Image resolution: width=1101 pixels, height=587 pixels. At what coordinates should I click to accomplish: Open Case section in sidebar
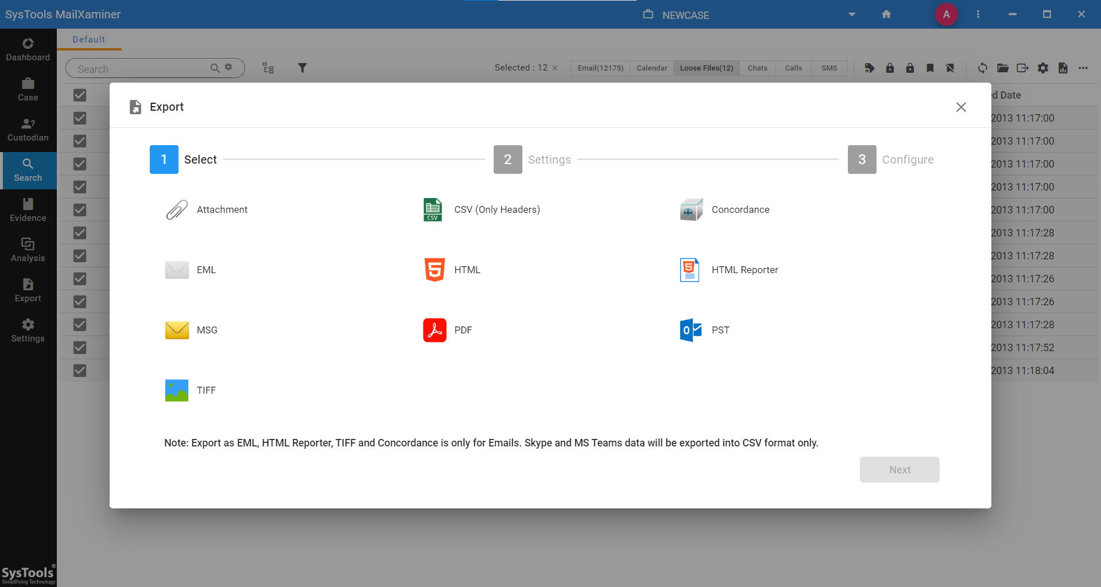pos(28,90)
